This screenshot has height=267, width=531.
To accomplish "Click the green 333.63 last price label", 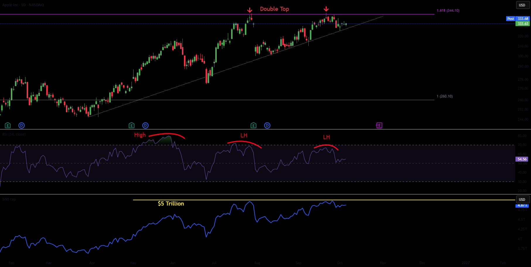I will click(x=523, y=23).
